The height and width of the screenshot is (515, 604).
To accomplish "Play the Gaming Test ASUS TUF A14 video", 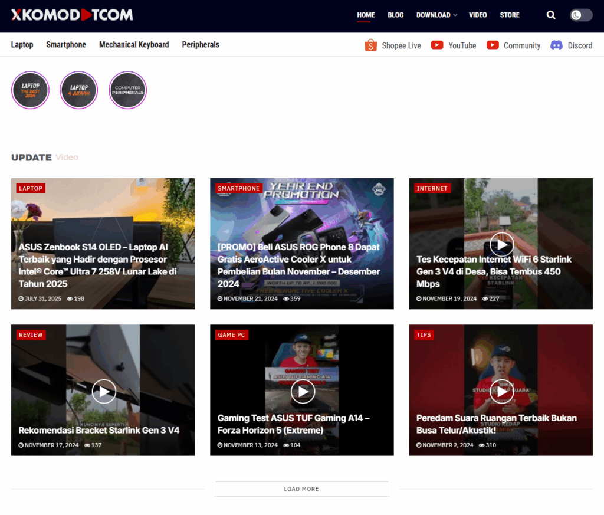I will coord(303,391).
